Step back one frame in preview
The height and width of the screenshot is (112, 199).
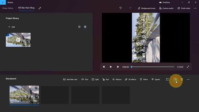tap(104, 67)
